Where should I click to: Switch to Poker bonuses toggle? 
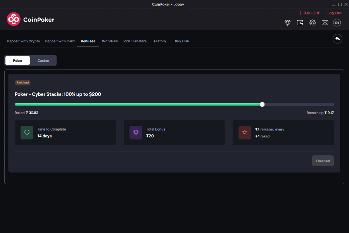(x=17, y=61)
